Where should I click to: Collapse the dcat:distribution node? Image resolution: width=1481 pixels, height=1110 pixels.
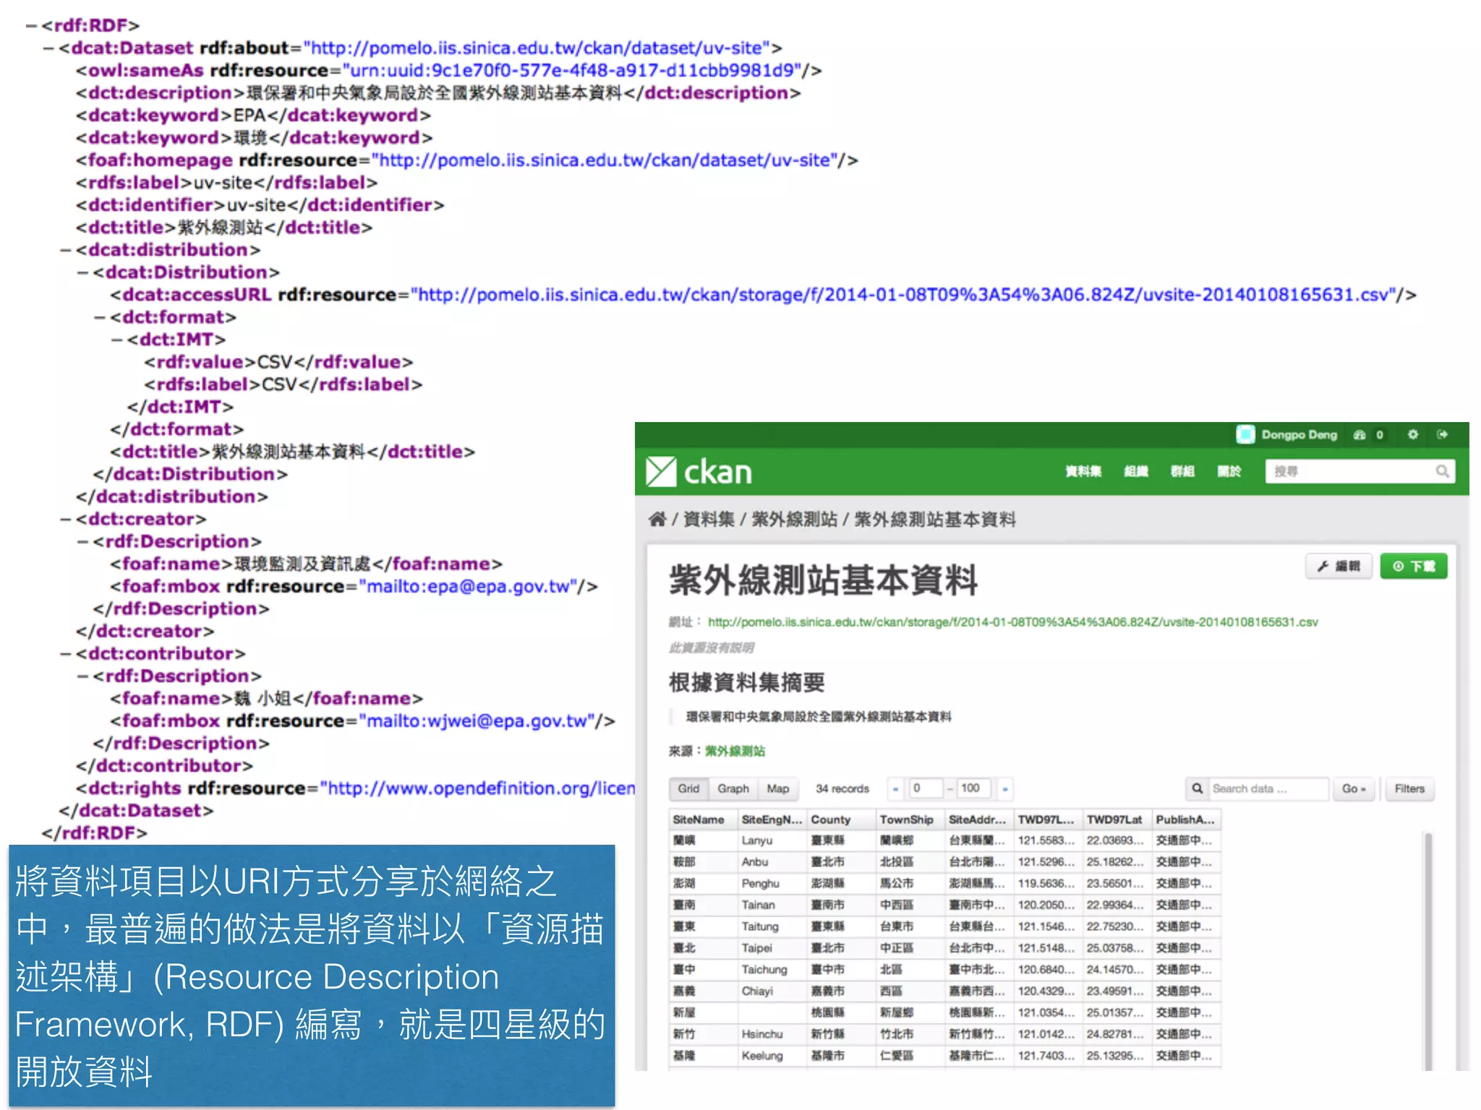pos(66,250)
